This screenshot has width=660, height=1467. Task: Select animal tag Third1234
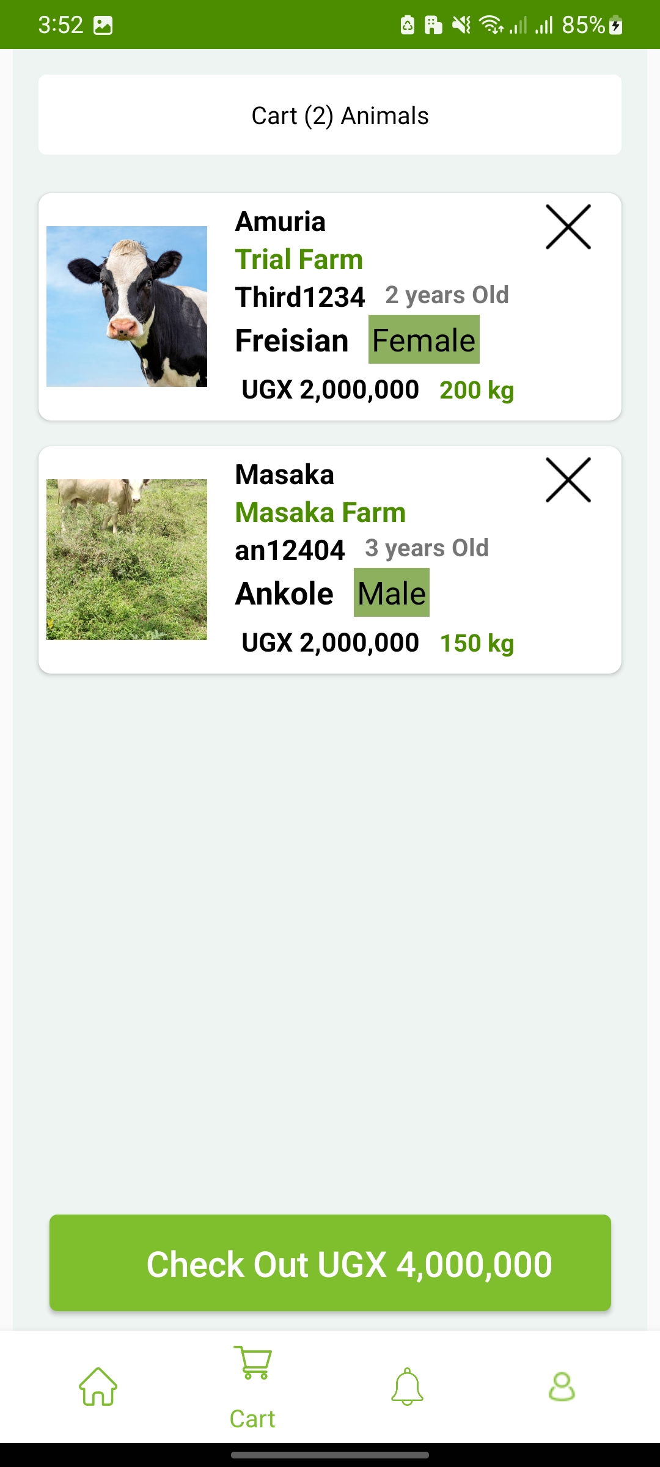pos(300,297)
